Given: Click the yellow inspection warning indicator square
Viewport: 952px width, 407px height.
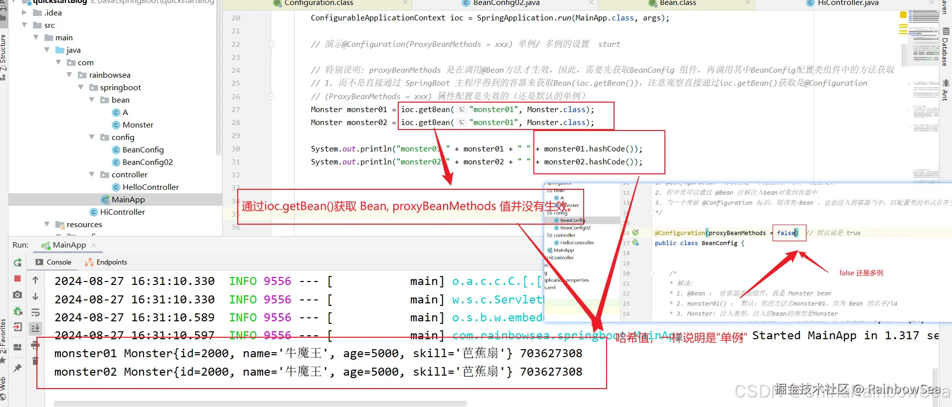Looking at the screenshot, I should 903,15.
